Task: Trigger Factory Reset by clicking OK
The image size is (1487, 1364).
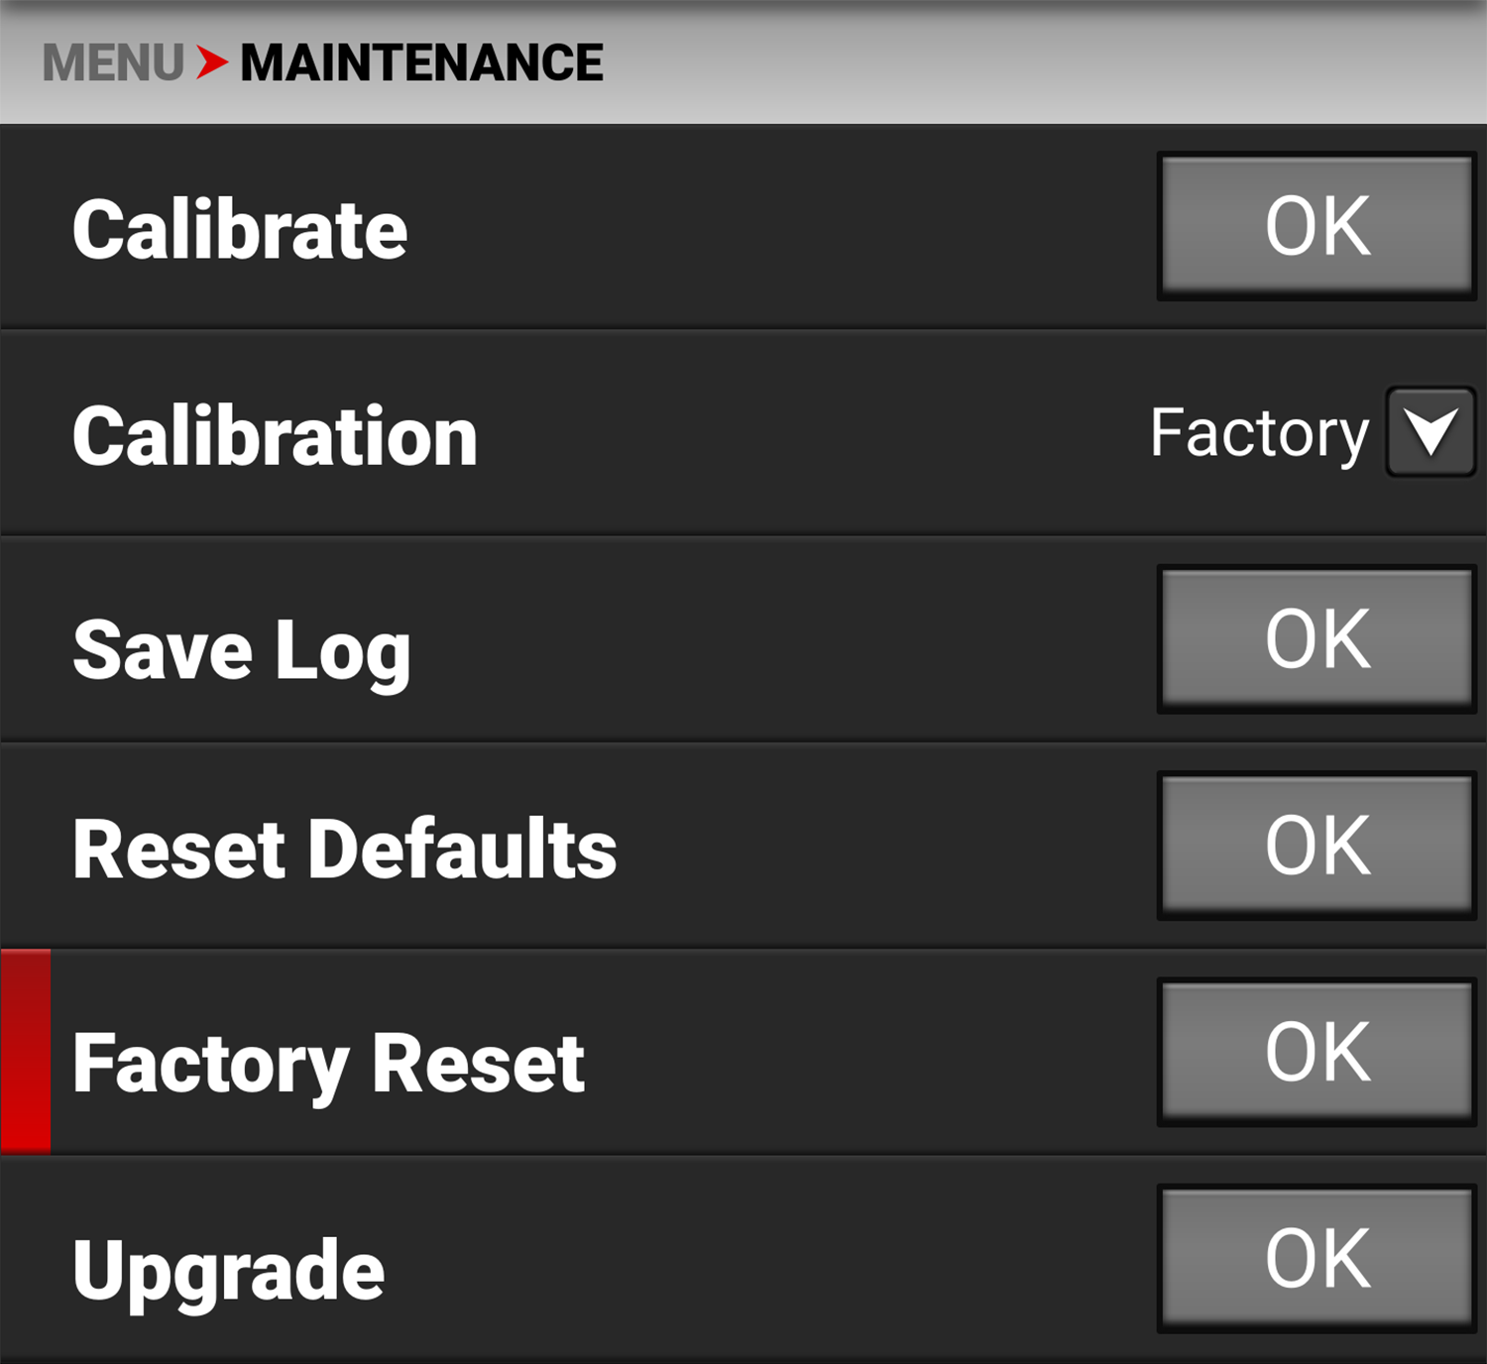Action: pyautogui.click(x=1314, y=1054)
